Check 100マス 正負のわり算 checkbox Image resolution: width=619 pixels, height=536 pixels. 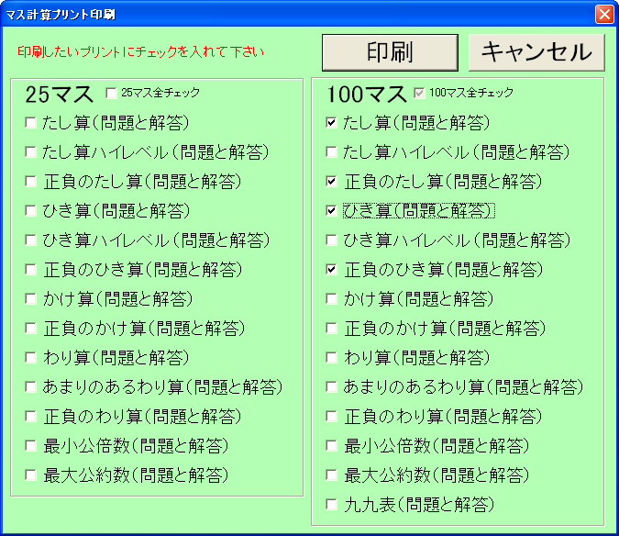point(332,417)
